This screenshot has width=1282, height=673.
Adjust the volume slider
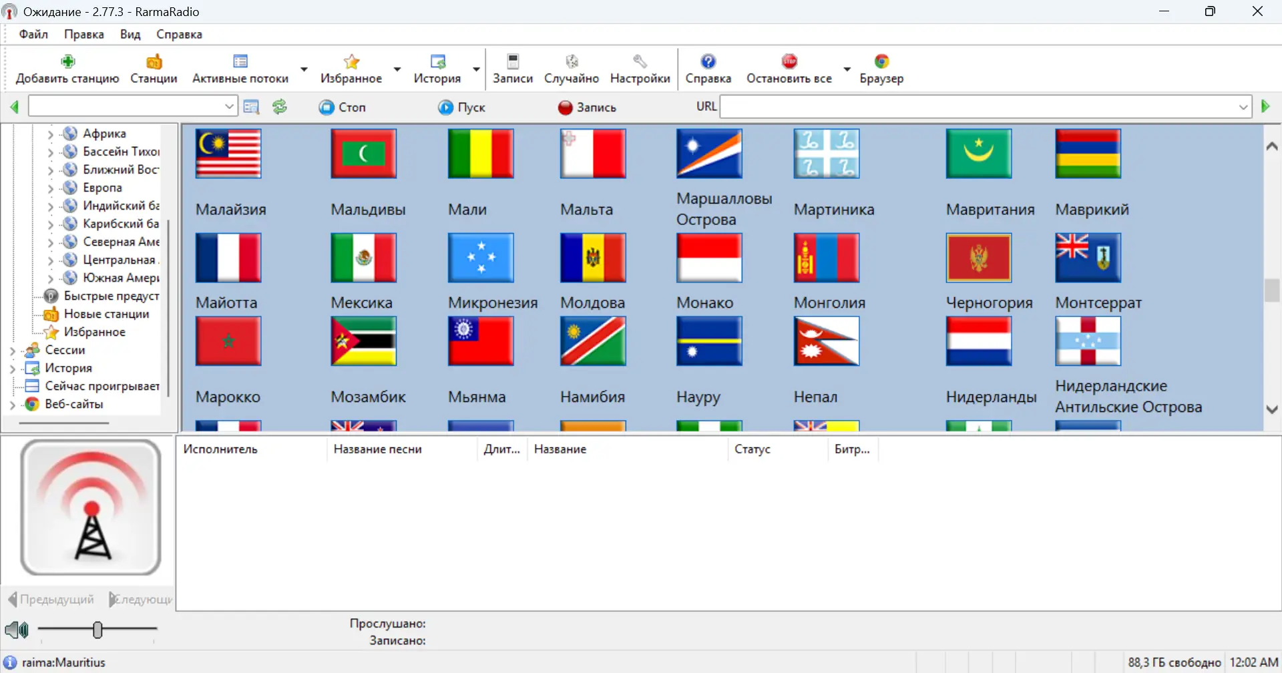[98, 629]
